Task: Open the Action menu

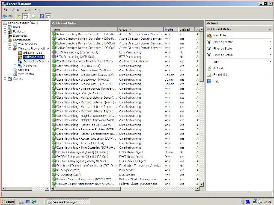Action: (16, 9)
